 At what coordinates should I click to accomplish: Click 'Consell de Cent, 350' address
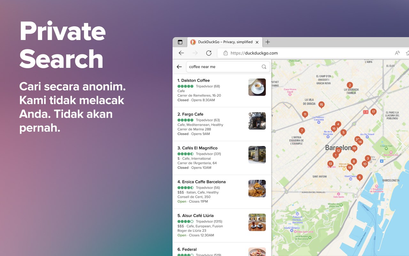[194, 197]
